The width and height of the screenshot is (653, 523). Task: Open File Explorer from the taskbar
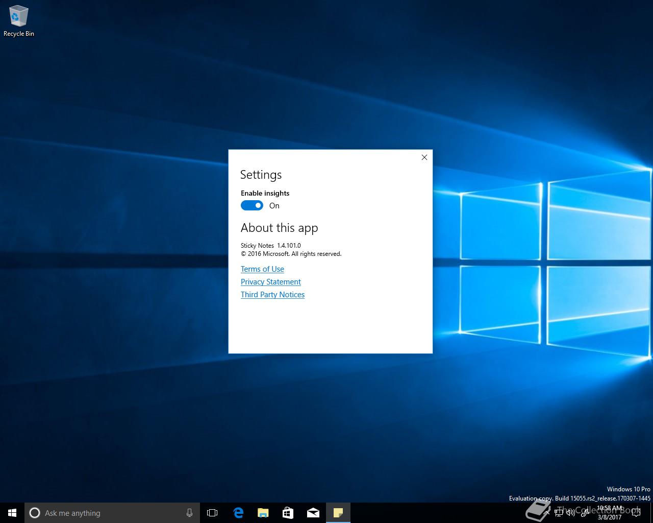263,513
